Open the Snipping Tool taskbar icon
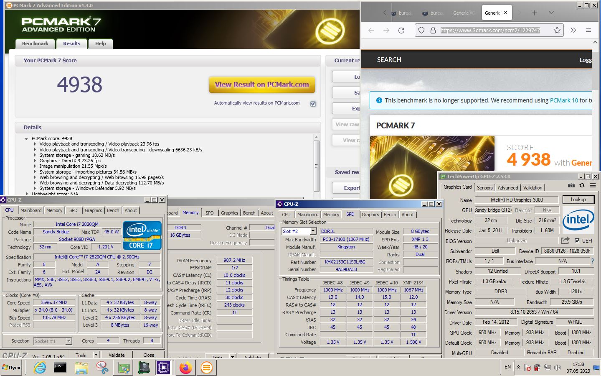This screenshot has width=601, height=376. [102, 368]
